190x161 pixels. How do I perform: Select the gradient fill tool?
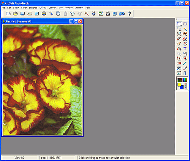(179, 63)
